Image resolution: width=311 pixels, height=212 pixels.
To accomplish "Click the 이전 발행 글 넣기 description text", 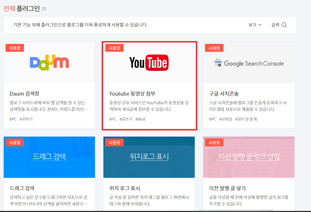I will pos(249,200).
